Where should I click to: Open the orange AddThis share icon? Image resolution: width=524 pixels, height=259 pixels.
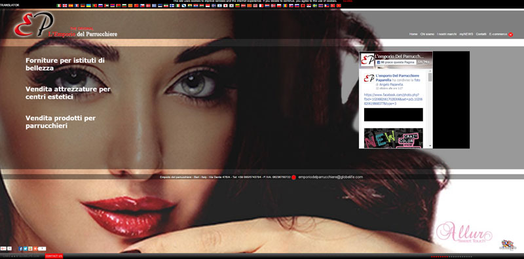[35, 249]
